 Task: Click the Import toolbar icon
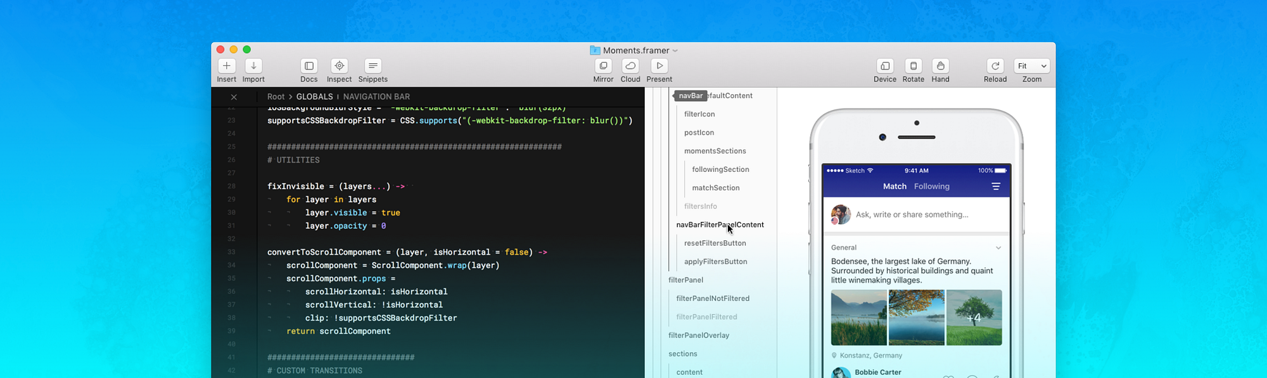click(x=253, y=66)
